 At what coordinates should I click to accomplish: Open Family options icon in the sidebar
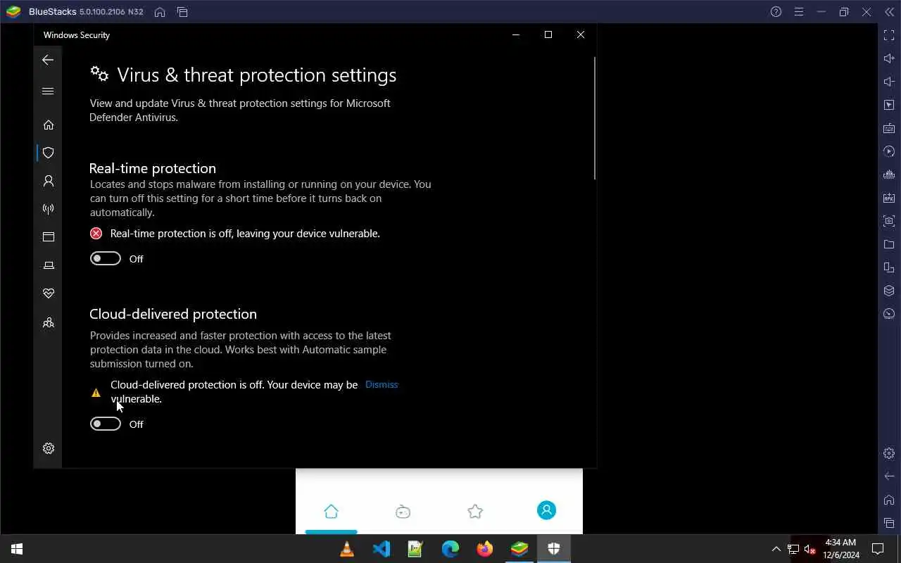[x=49, y=323]
